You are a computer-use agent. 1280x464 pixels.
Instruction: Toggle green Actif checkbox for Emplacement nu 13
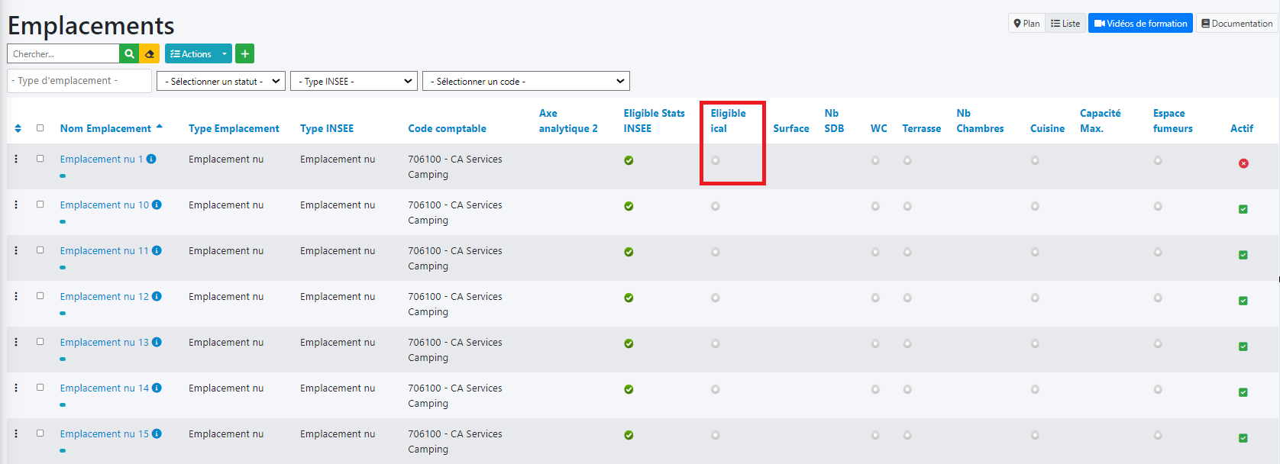coord(1243,346)
